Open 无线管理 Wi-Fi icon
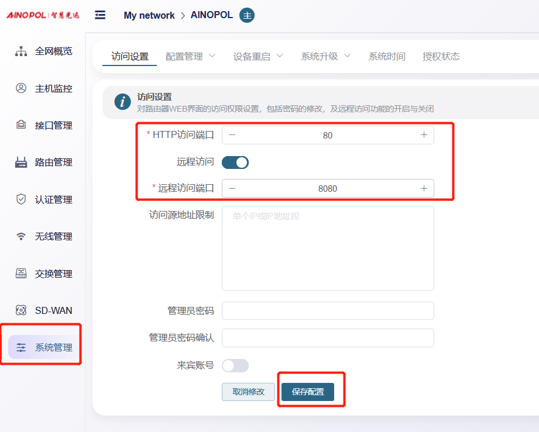This screenshot has width=539, height=432. (21, 237)
